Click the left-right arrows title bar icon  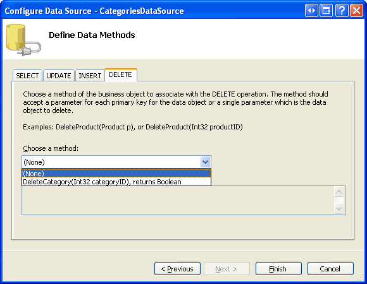click(311, 11)
